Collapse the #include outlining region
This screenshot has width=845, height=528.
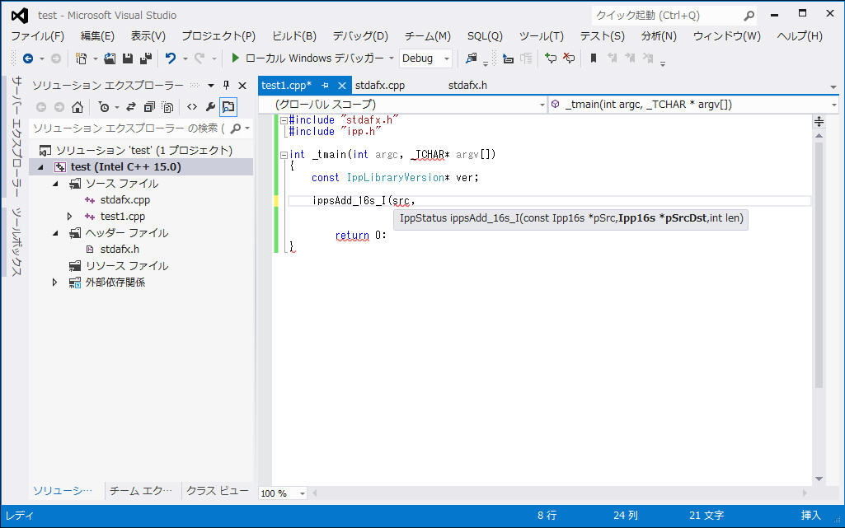click(x=284, y=120)
